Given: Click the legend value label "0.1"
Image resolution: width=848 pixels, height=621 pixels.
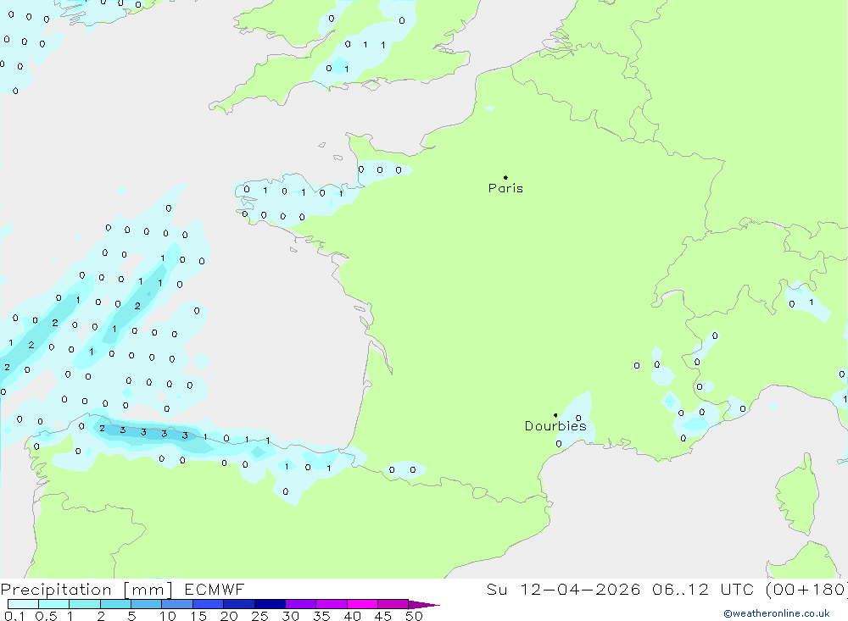Looking at the screenshot, I should coord(14,616).
